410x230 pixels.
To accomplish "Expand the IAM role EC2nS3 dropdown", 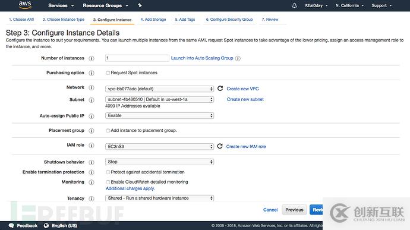I will [159, 147].
